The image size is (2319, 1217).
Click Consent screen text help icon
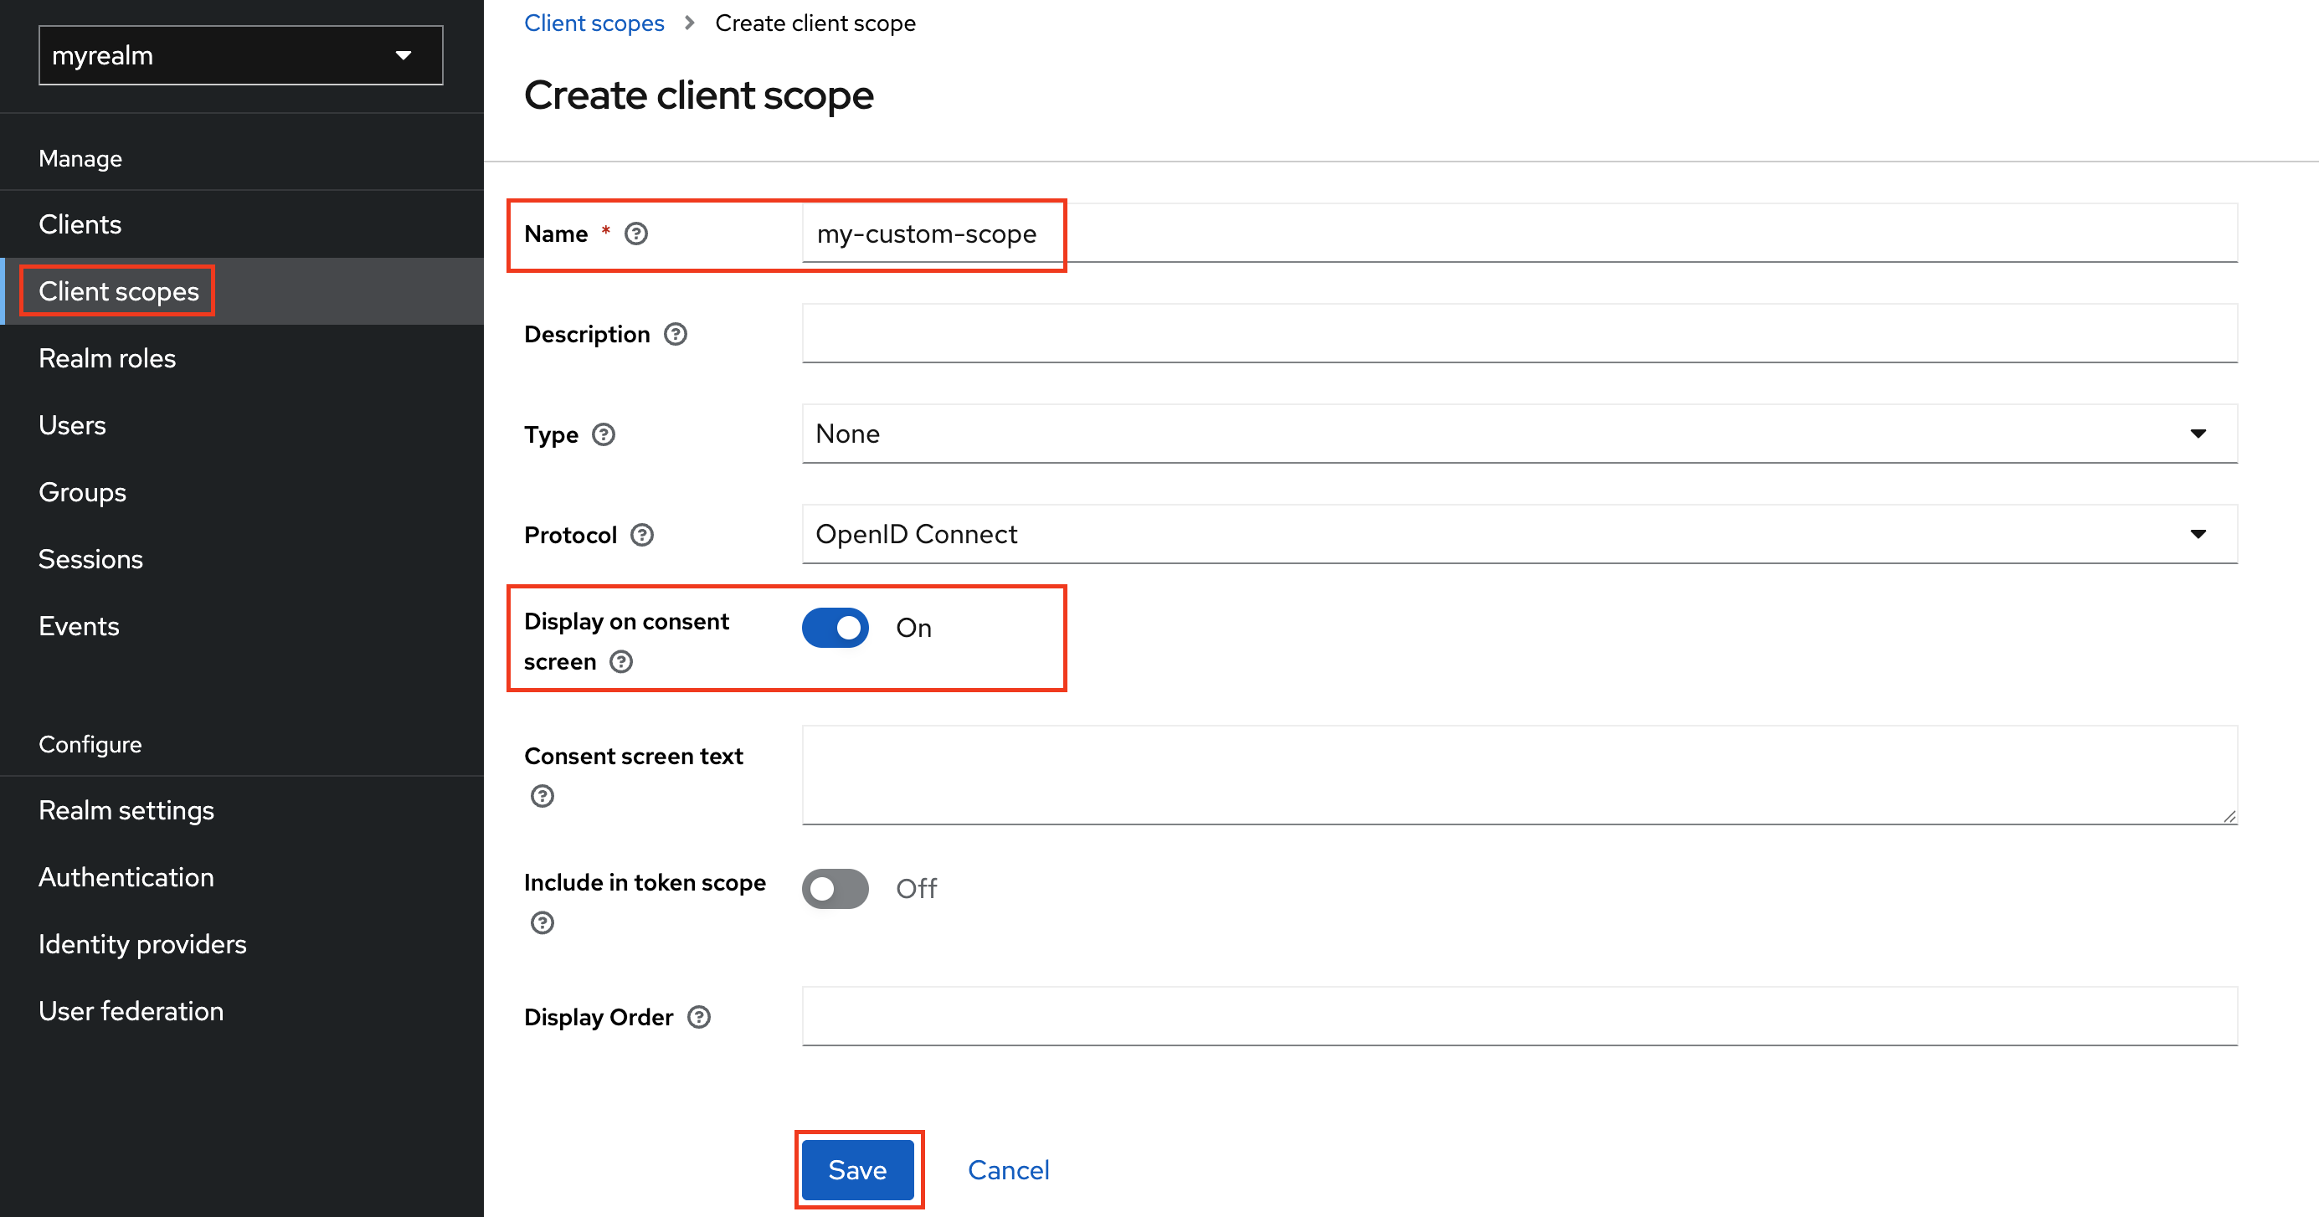(x=542, y=797)
